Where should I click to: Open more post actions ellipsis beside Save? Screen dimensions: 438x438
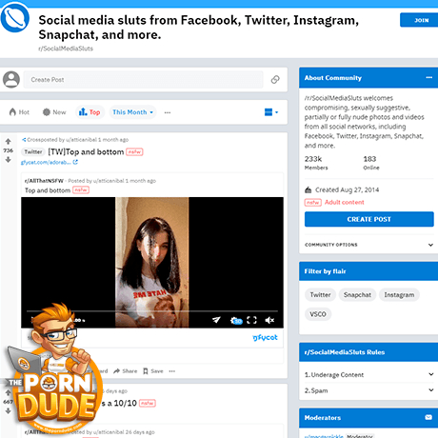coord(172,371)
